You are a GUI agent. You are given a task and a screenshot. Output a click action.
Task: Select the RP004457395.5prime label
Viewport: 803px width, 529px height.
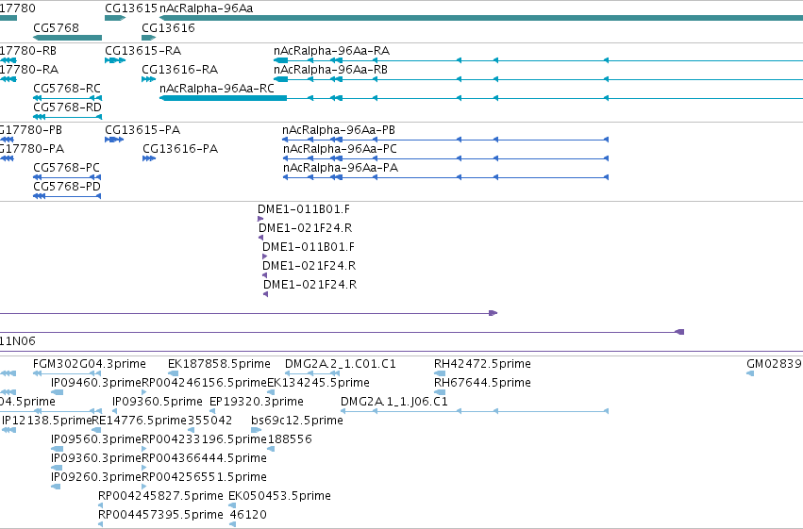click(x=160, y=515)
